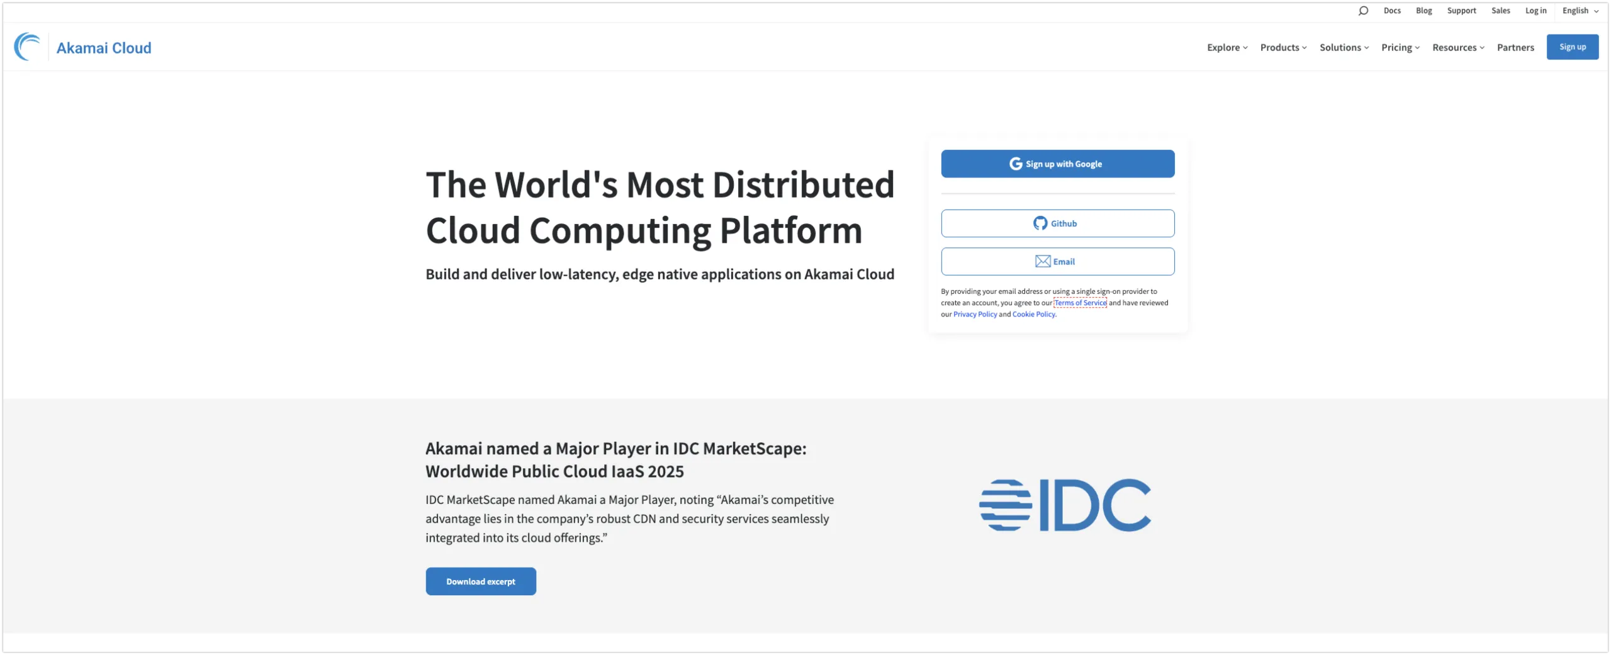Image resolution: width=1611 pixels, height=655 pixels.
Task: Open the Terms of Service link
Action: pyautogui.click(x=1080, y=303)
